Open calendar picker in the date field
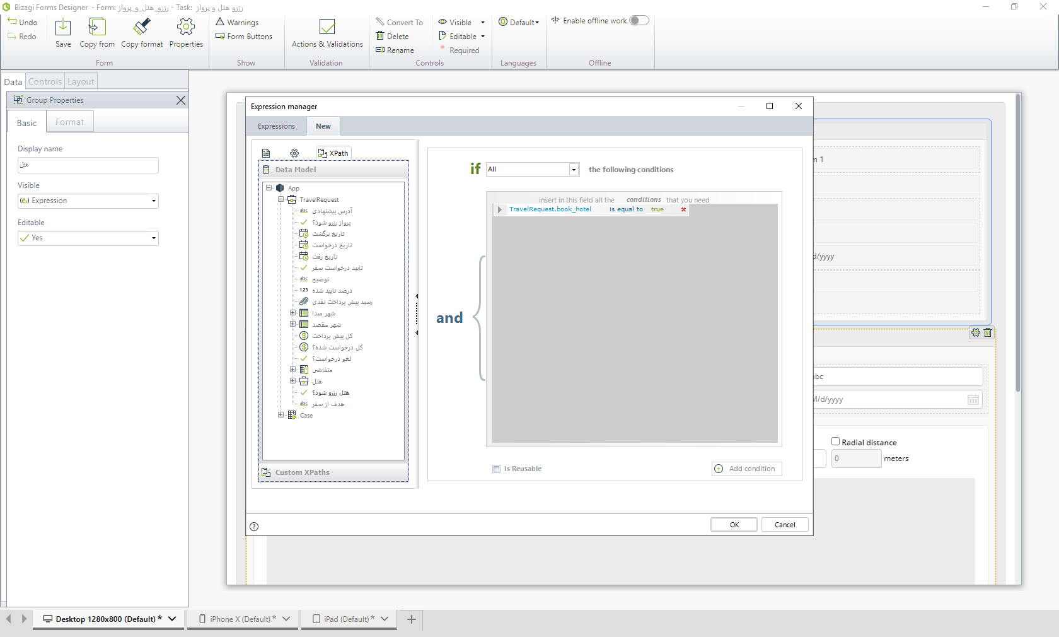This screenshot has height=637, width=1059. pyautogui.click(x=973, y=399)
